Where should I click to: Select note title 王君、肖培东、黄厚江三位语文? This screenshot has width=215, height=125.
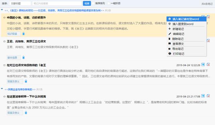pos(26,41)
